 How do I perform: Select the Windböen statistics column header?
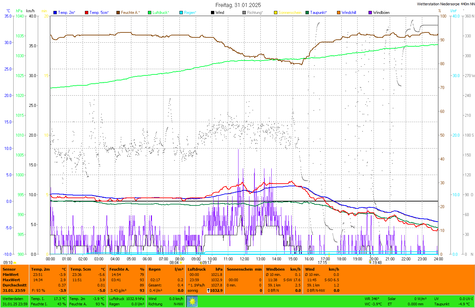(x=275, y=269)
